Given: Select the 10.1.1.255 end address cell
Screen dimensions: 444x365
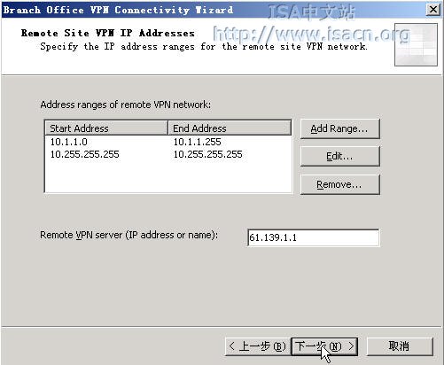Looking at the screenshot, I should tap(197, 142).
